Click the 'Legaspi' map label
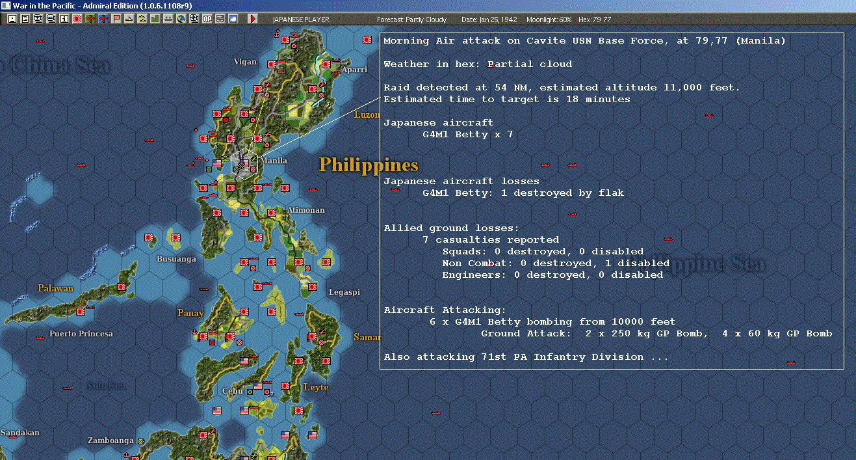 344,292
